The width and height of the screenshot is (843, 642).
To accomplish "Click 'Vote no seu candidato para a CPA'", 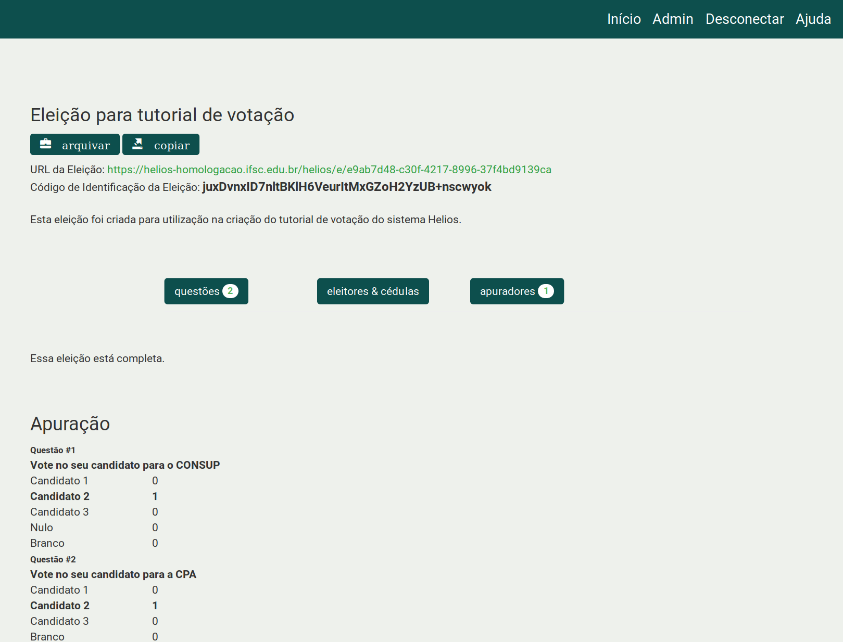I will 113,574.
